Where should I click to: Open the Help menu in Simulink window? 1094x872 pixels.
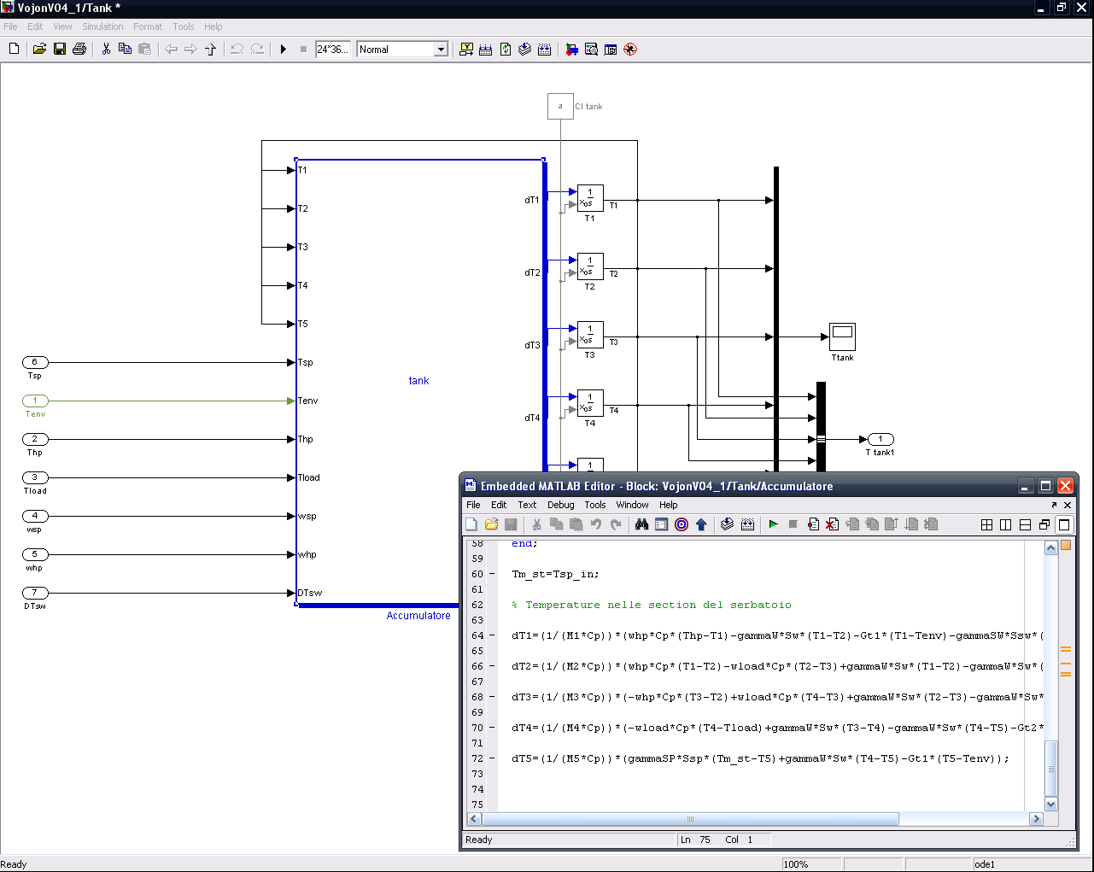pos(214,26)
